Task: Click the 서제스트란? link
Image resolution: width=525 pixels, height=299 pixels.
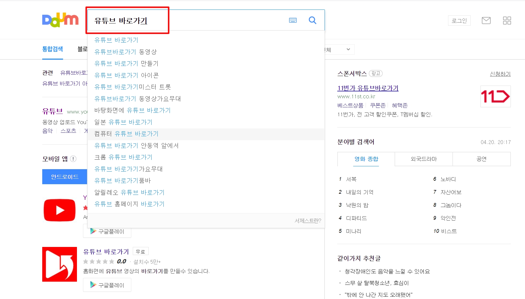Action: 308,221
